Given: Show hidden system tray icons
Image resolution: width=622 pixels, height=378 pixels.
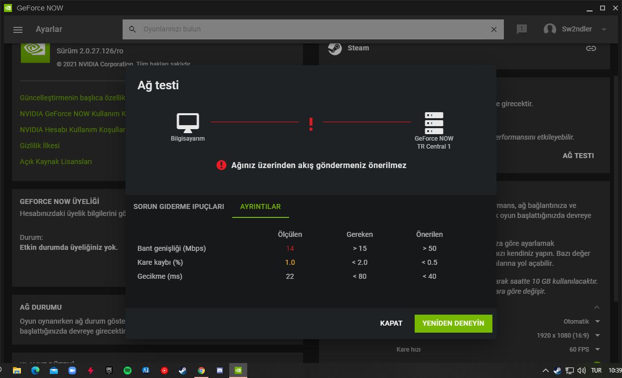Looking at the screenshot, I should coord(546,371).
